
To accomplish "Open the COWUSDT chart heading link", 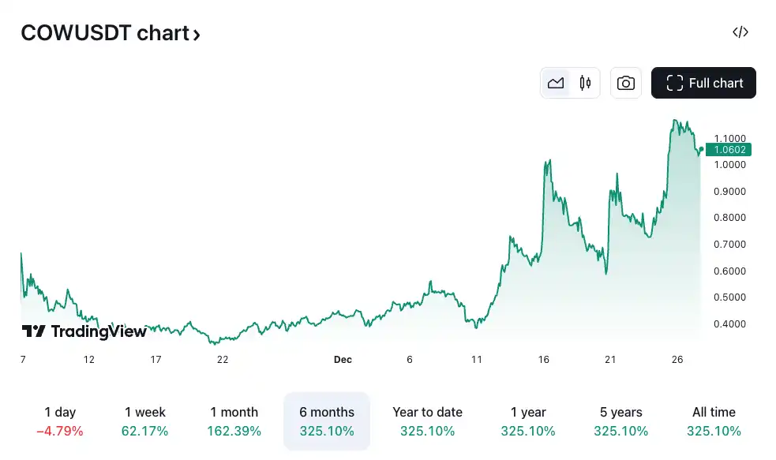I will pos(104,33).
